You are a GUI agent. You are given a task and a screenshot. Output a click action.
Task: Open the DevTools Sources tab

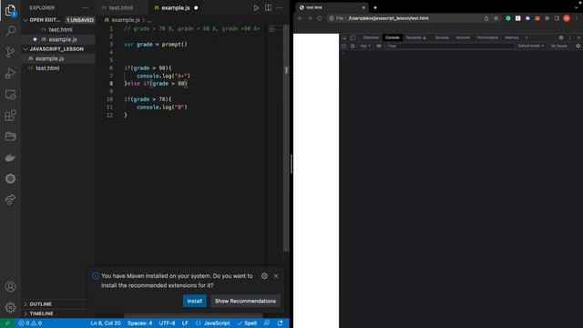click(x=442, y=37)
